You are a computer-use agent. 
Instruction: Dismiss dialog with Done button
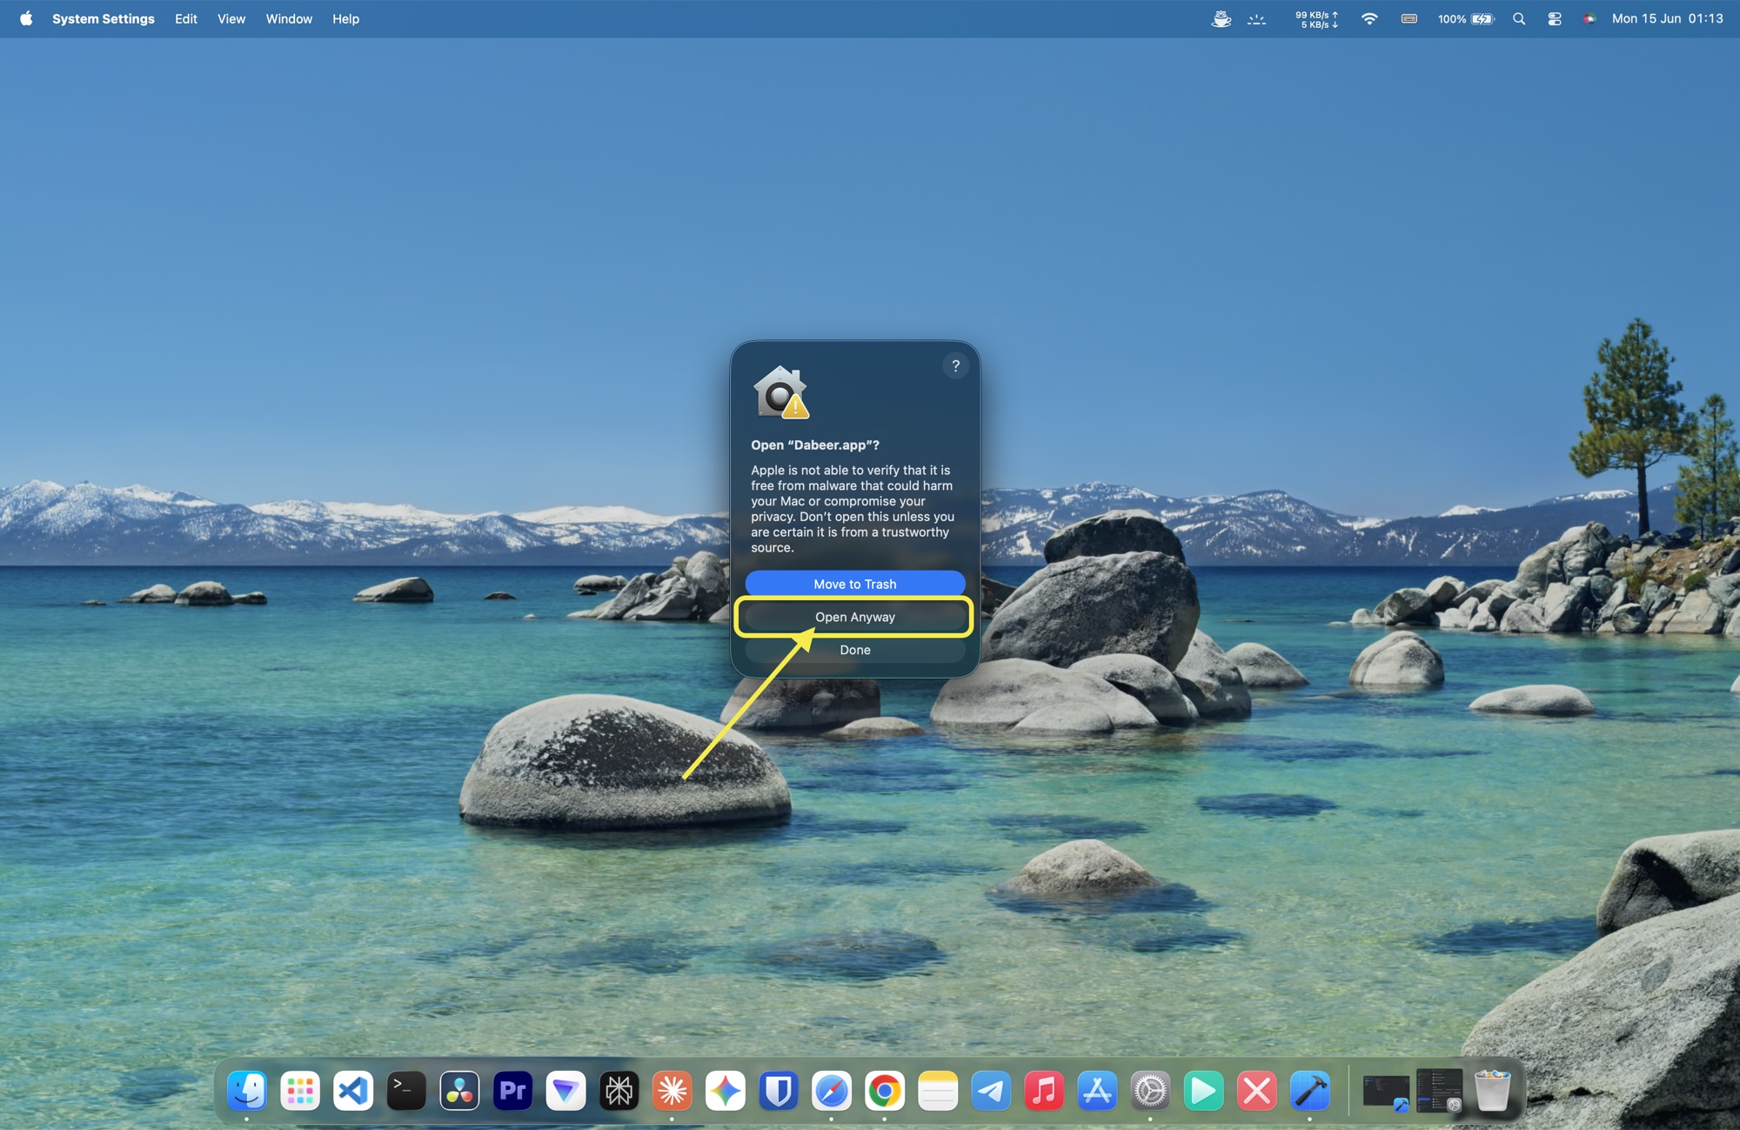[854, 650]
